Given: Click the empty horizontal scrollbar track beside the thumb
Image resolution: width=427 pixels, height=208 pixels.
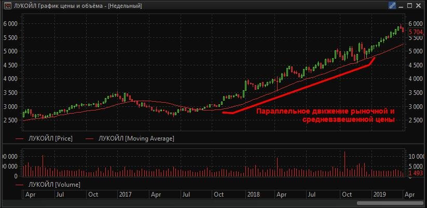Looking at the screenshot, I should coord(180,203).
